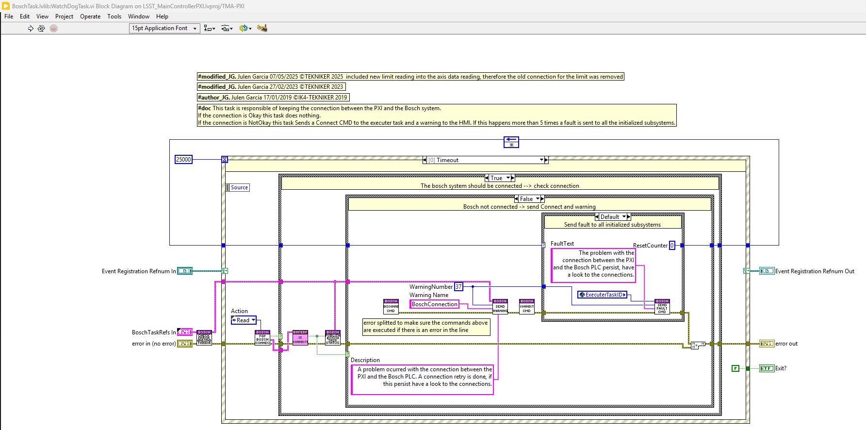Image resolution: width=866 pixels, height=430 pixels.
Task: Click the 2025 modified comment label
Action: tap(410, 77)
